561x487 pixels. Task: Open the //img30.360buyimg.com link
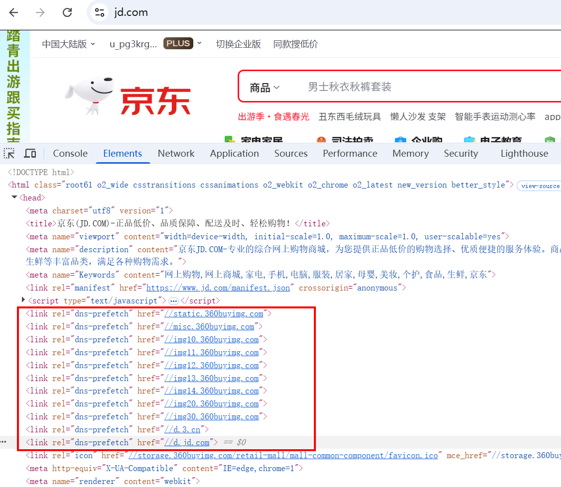211,416
